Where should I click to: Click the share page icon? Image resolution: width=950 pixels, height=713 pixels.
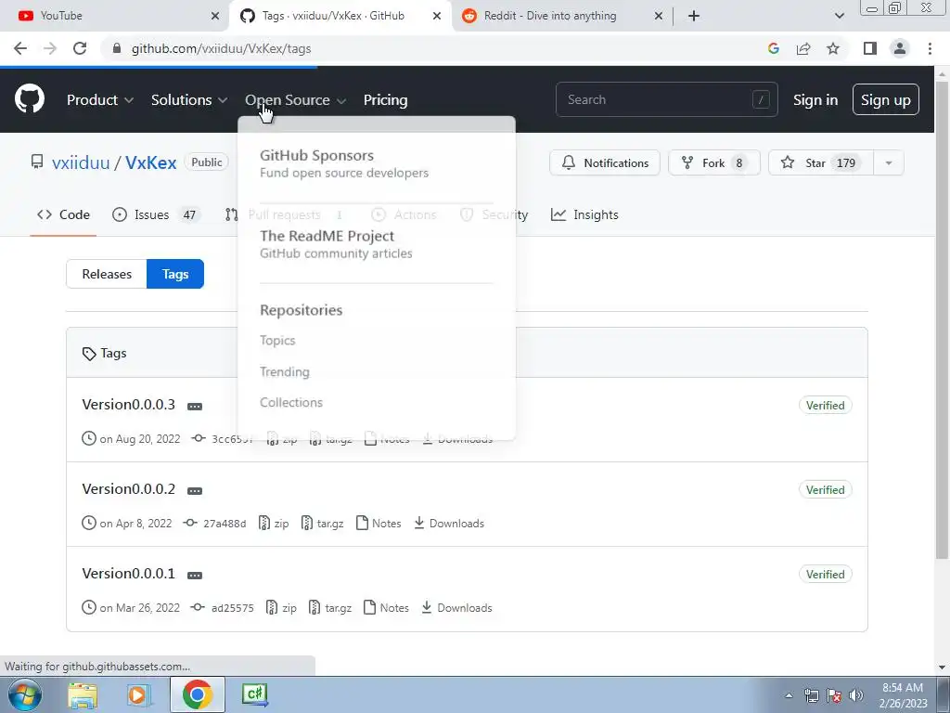pyautogui.click(x=803, y=48)
